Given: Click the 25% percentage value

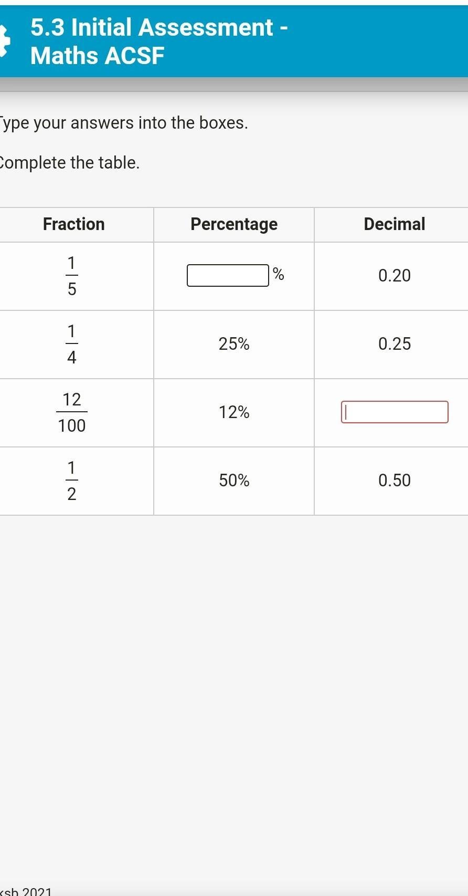Looking at the screenshot, I should [234, 344].
